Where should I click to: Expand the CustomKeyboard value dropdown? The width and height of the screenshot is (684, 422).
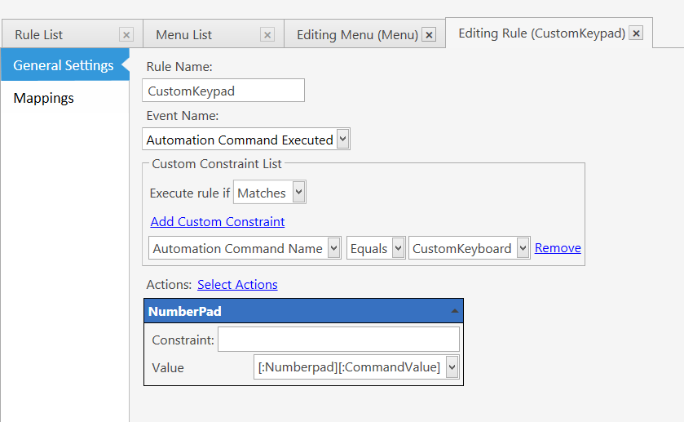523,248
